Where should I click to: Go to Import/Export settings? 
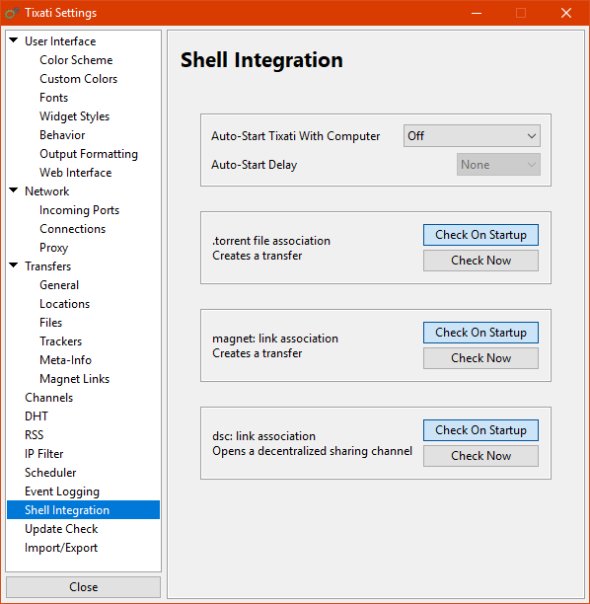[x=61, y=548]
